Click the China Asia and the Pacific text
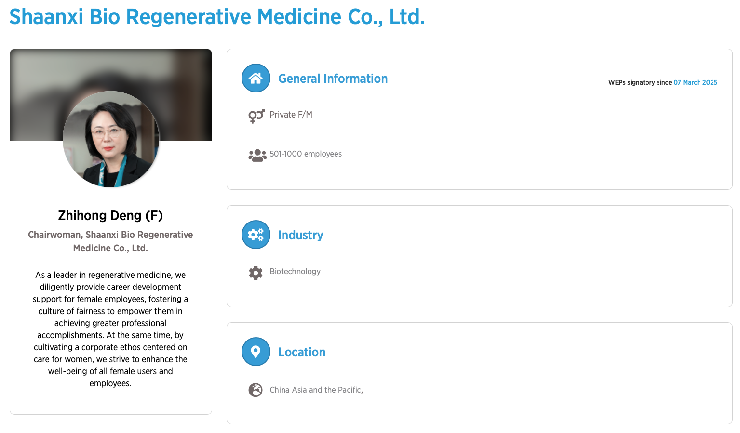 click(x=316, y=390)
